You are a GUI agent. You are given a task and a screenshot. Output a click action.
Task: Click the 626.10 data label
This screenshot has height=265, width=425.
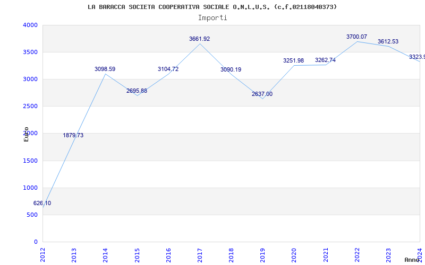tap(42, 204)
